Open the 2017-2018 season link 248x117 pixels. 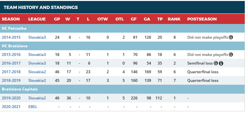11,72
